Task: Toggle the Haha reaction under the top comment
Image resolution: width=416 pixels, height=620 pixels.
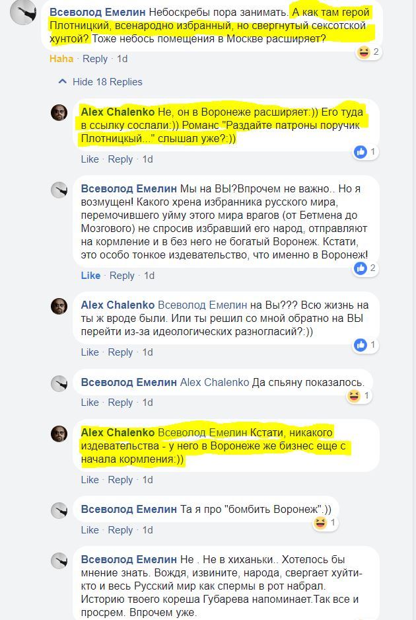Action: coord(61,59)
